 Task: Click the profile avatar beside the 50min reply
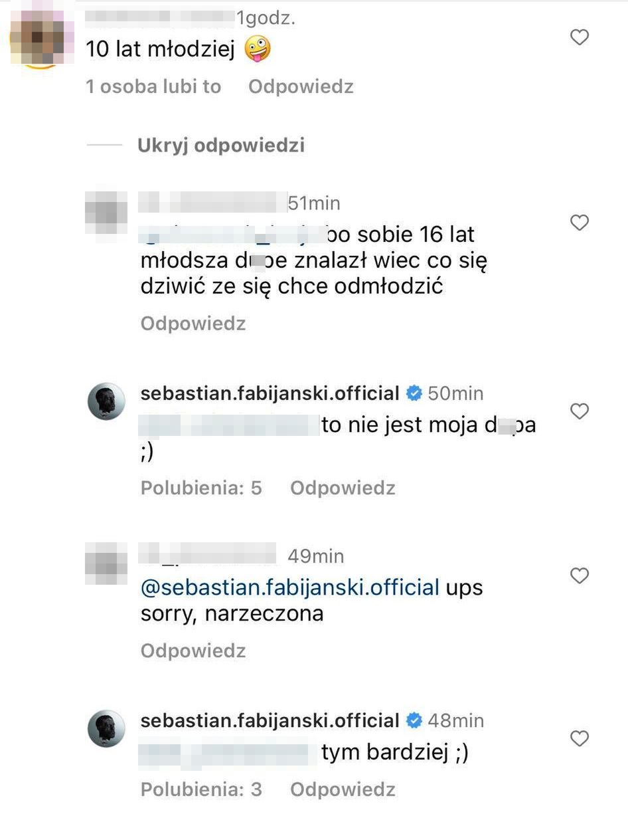106,401
